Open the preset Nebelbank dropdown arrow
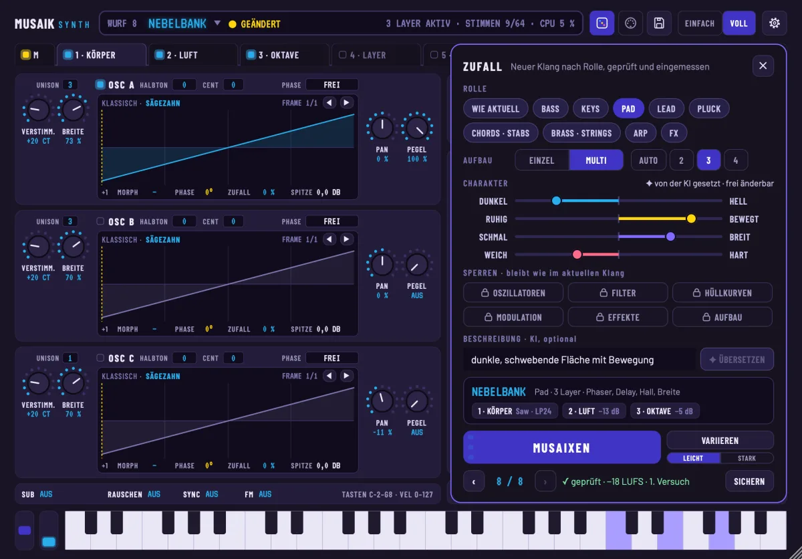 217,23
